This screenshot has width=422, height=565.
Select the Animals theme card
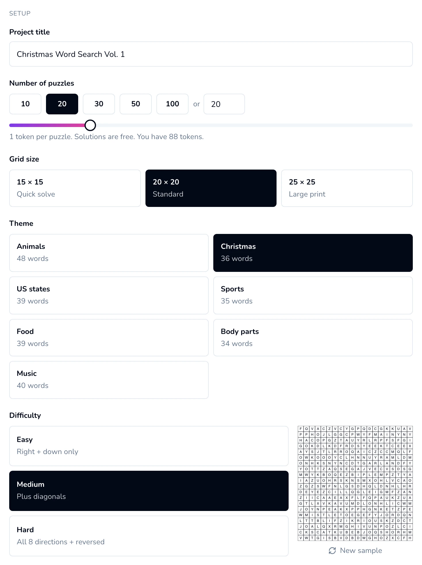tap(109, 253)
